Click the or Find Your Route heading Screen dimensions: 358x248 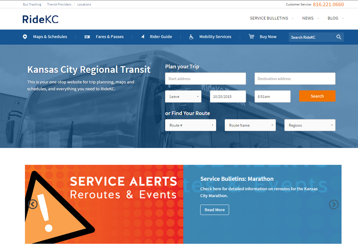[x=187, y=113]
